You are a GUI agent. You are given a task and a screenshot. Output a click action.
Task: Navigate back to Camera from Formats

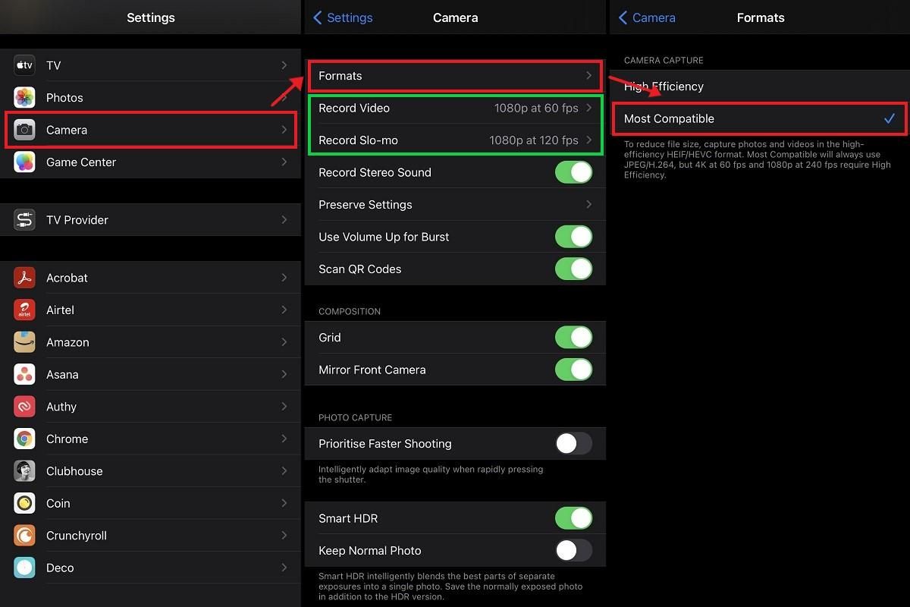coord(646,17)
